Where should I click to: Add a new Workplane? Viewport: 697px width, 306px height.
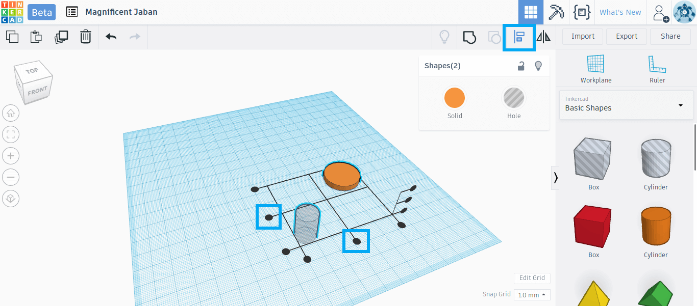(595, 69)
